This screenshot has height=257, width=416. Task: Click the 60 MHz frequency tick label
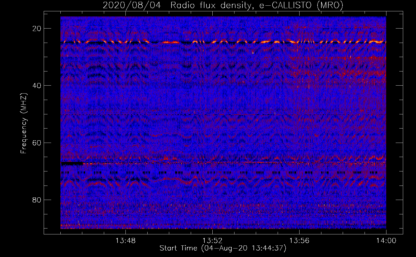(37, 143)
